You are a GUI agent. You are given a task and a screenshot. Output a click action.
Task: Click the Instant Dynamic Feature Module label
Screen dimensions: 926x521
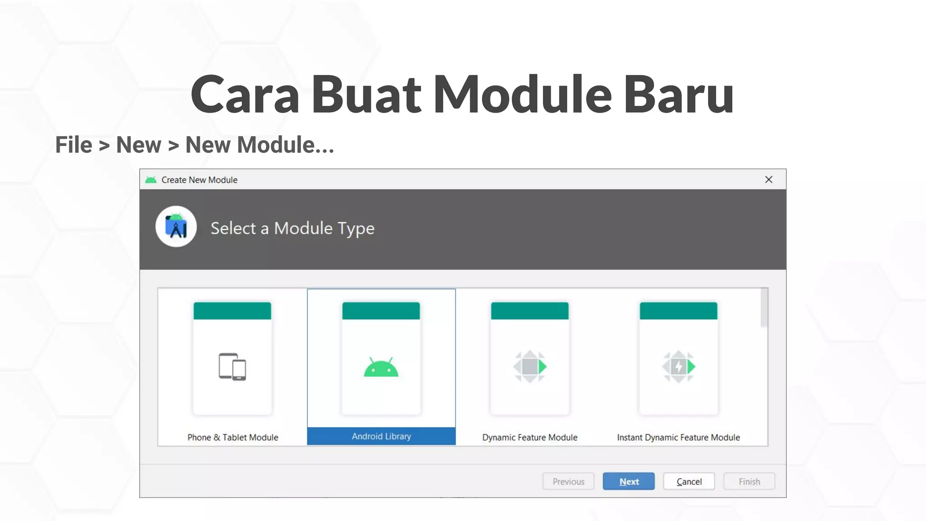[x=678, y=437]
